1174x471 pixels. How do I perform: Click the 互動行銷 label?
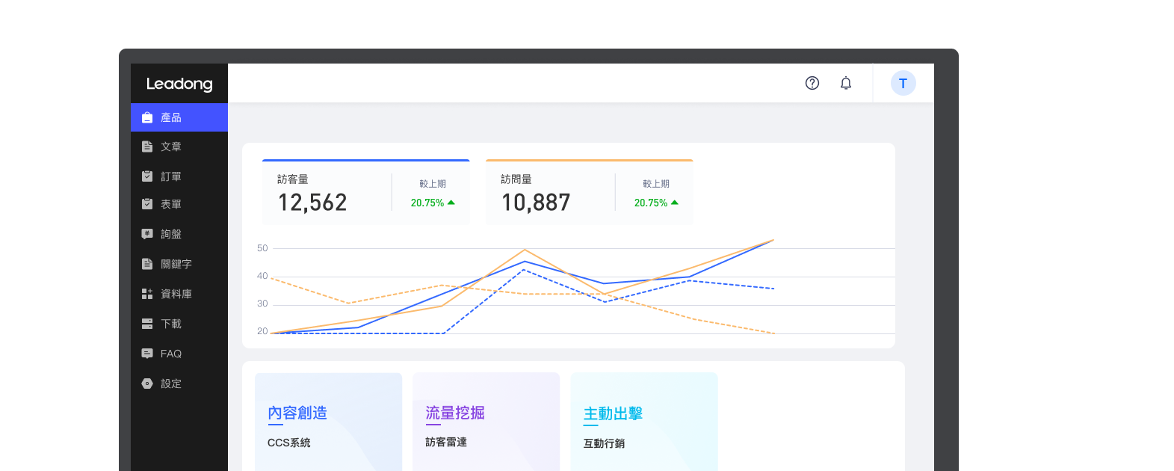point(604,443)
